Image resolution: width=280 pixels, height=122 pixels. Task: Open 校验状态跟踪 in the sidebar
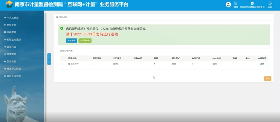click(12, 39)
